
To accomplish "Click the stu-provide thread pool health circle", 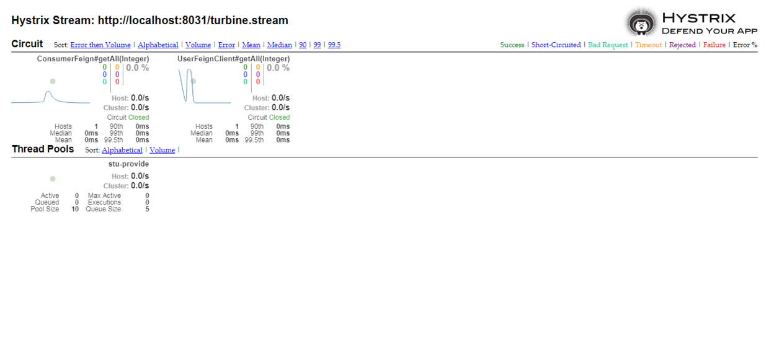I will tap(53, 178).
